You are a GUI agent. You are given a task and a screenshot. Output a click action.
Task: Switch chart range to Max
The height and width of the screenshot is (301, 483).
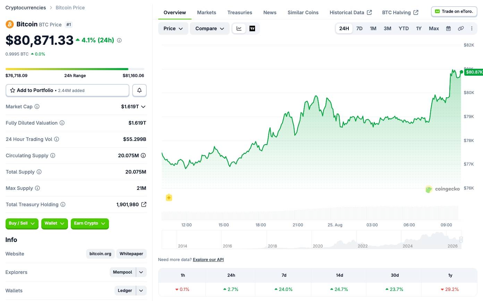[x=434, y=28]
